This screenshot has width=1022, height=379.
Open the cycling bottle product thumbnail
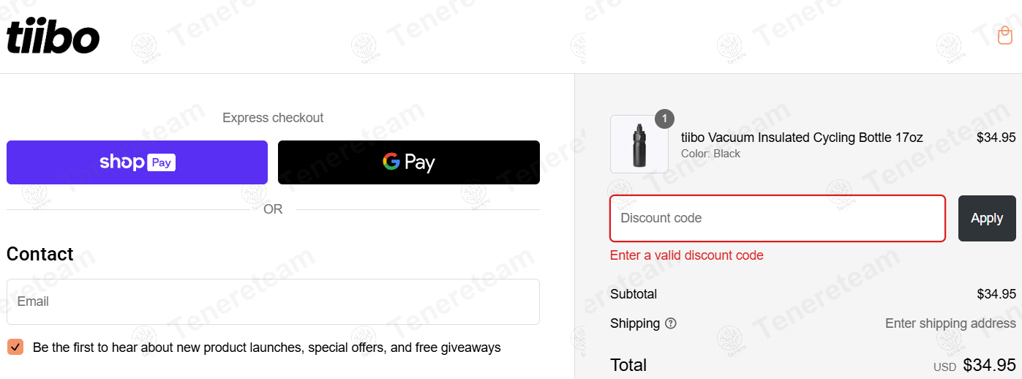639,144
